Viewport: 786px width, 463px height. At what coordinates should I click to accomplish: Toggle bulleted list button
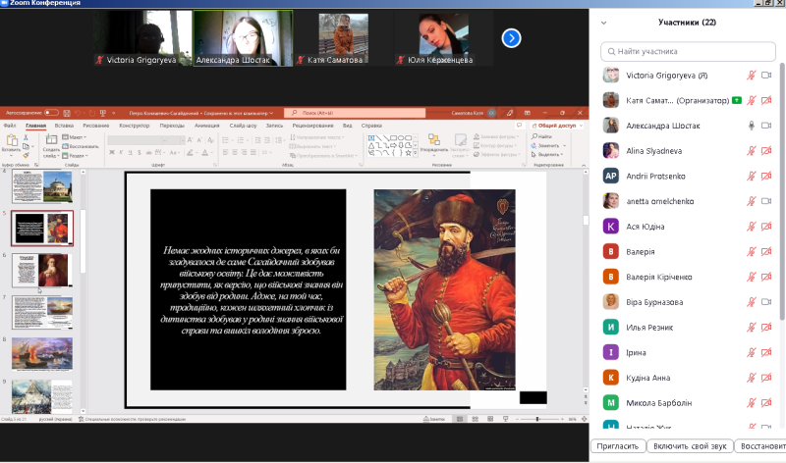pos(226,140)
